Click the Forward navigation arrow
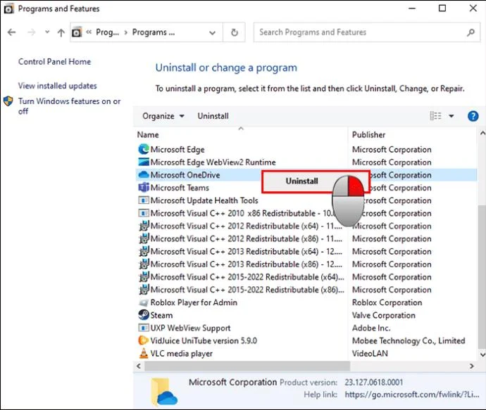Image resolution: width=486 pixels, height=410 pixels. [32, 32]
